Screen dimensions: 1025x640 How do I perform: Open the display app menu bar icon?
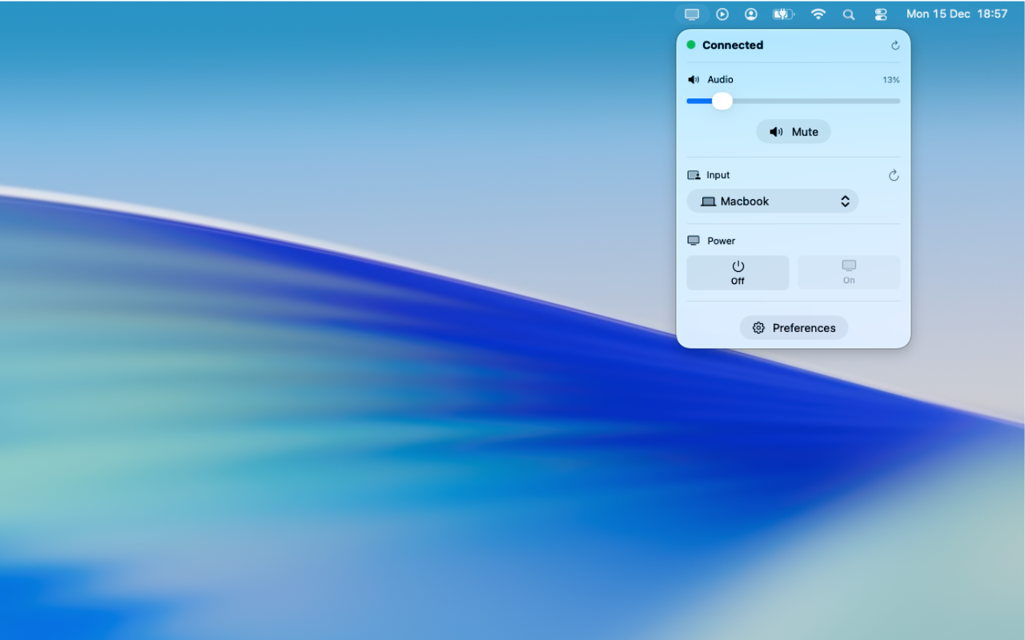691,14
